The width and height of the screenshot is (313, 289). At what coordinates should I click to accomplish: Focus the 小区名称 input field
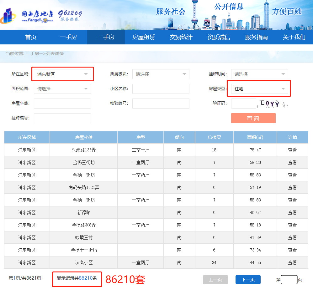click(161, 89)
